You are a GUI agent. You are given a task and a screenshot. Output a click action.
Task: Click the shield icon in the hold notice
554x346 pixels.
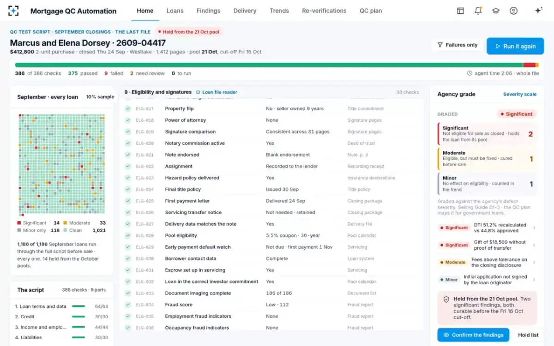pyautogui.click(x=446, y=299)
